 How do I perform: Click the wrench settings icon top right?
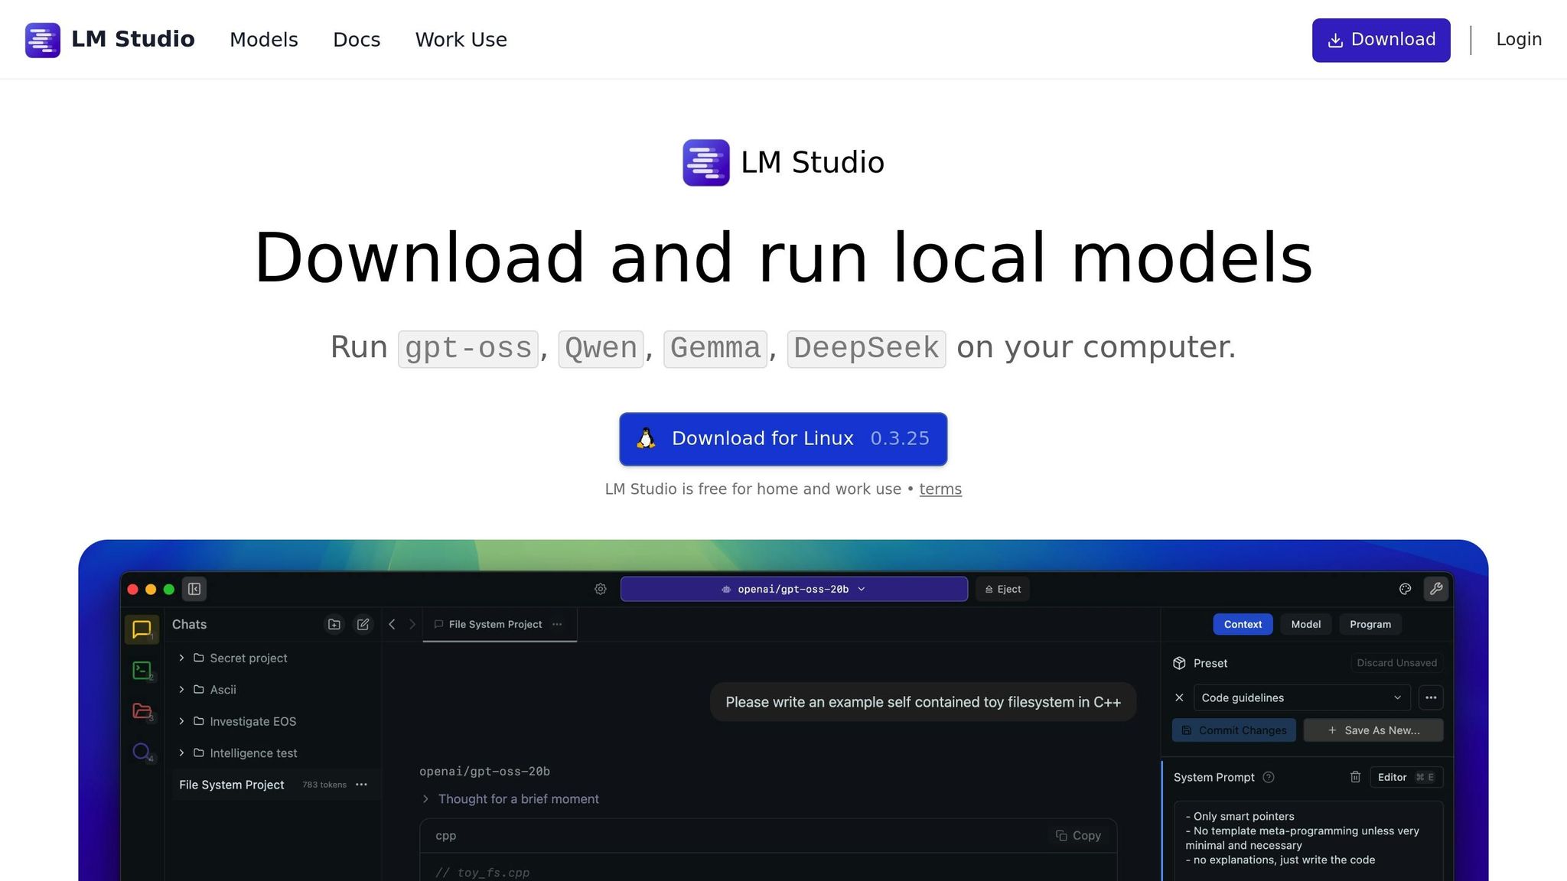(x=1437, y=589)
